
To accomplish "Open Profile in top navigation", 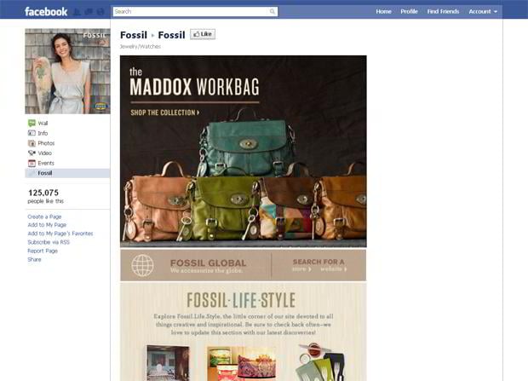I will pos(409,11).
